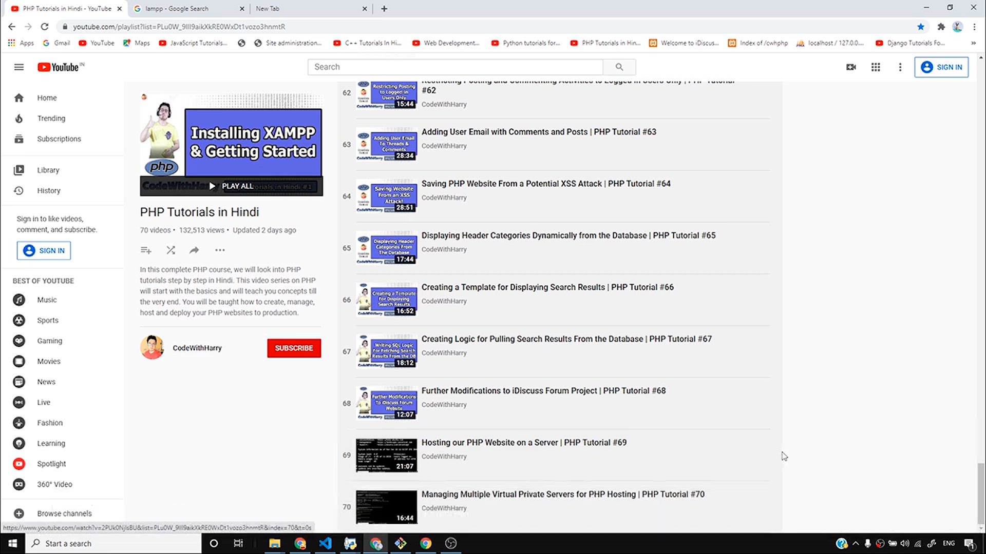Click the Windows Start button

tap(12, 543)
